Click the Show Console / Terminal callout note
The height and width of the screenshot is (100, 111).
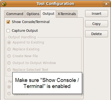pos(47,83)
